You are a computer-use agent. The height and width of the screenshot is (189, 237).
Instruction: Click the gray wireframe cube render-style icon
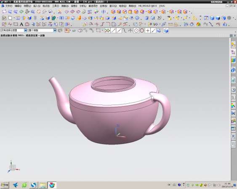tap(229, 18)
